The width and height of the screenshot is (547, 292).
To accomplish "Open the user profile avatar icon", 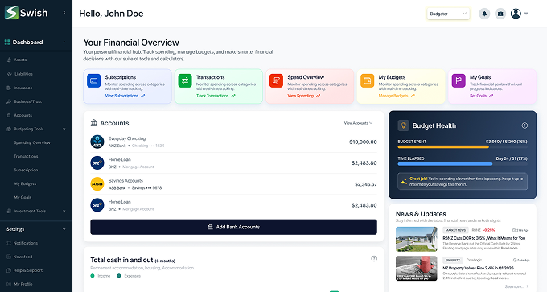I will pos(516,14).
